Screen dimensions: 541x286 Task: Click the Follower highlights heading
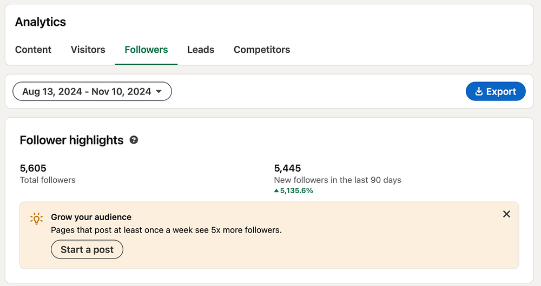(x=71, y=140)
